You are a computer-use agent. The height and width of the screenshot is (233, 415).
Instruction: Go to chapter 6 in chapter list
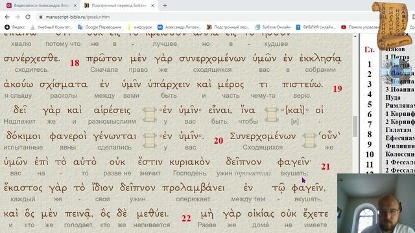click(370, 114)
